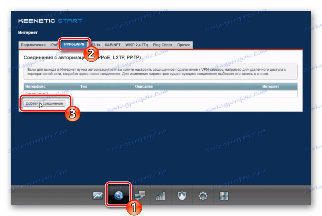Open the Internet globe icon
This screenshot has width=322, height=216.
coord(119,195)
